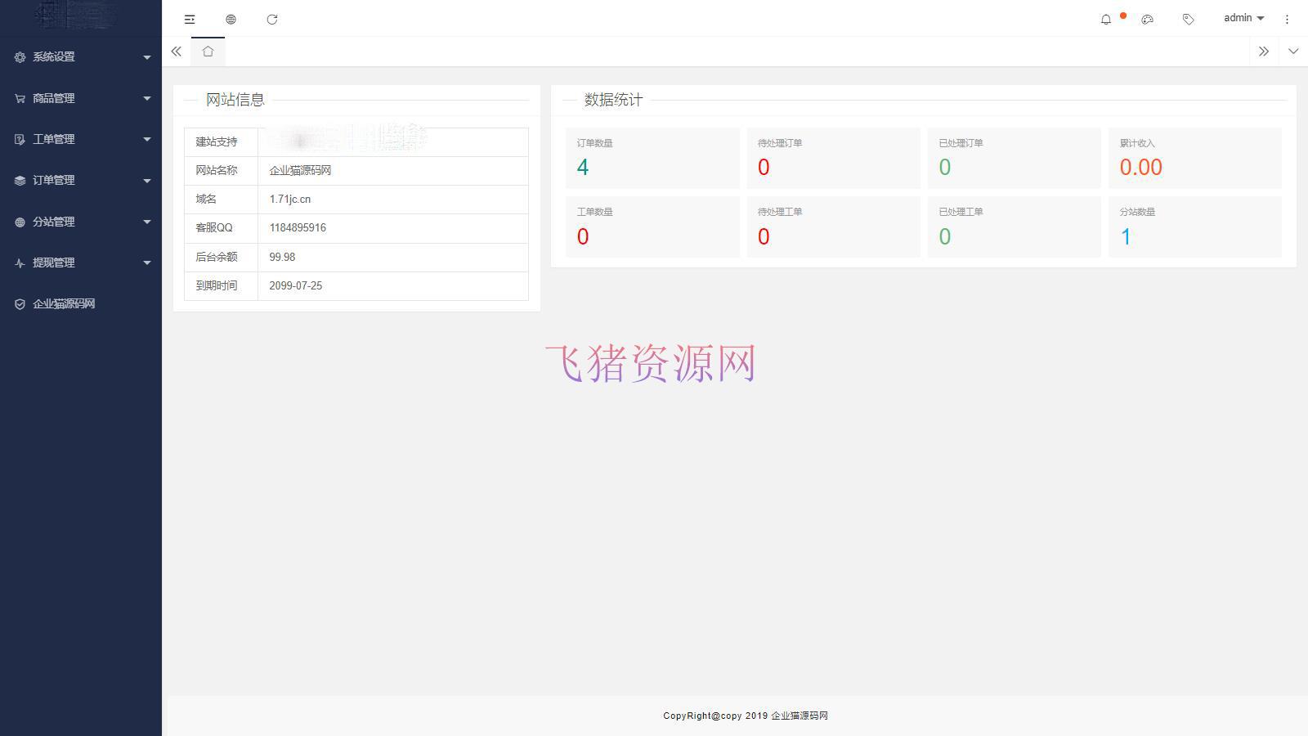Expand the 订单管理 sidebar menu
The image size is (1308, 736).
point(81,180)
